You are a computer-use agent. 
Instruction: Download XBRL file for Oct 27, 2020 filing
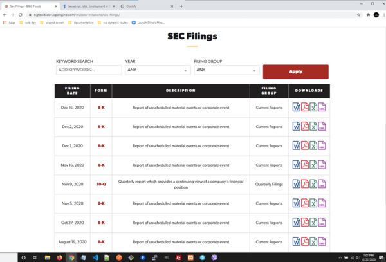(322, 222)
